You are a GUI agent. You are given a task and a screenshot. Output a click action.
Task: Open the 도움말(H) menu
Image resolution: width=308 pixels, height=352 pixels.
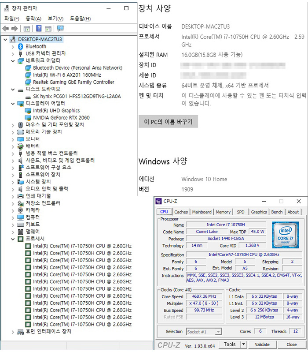click(x=80, y=19)
